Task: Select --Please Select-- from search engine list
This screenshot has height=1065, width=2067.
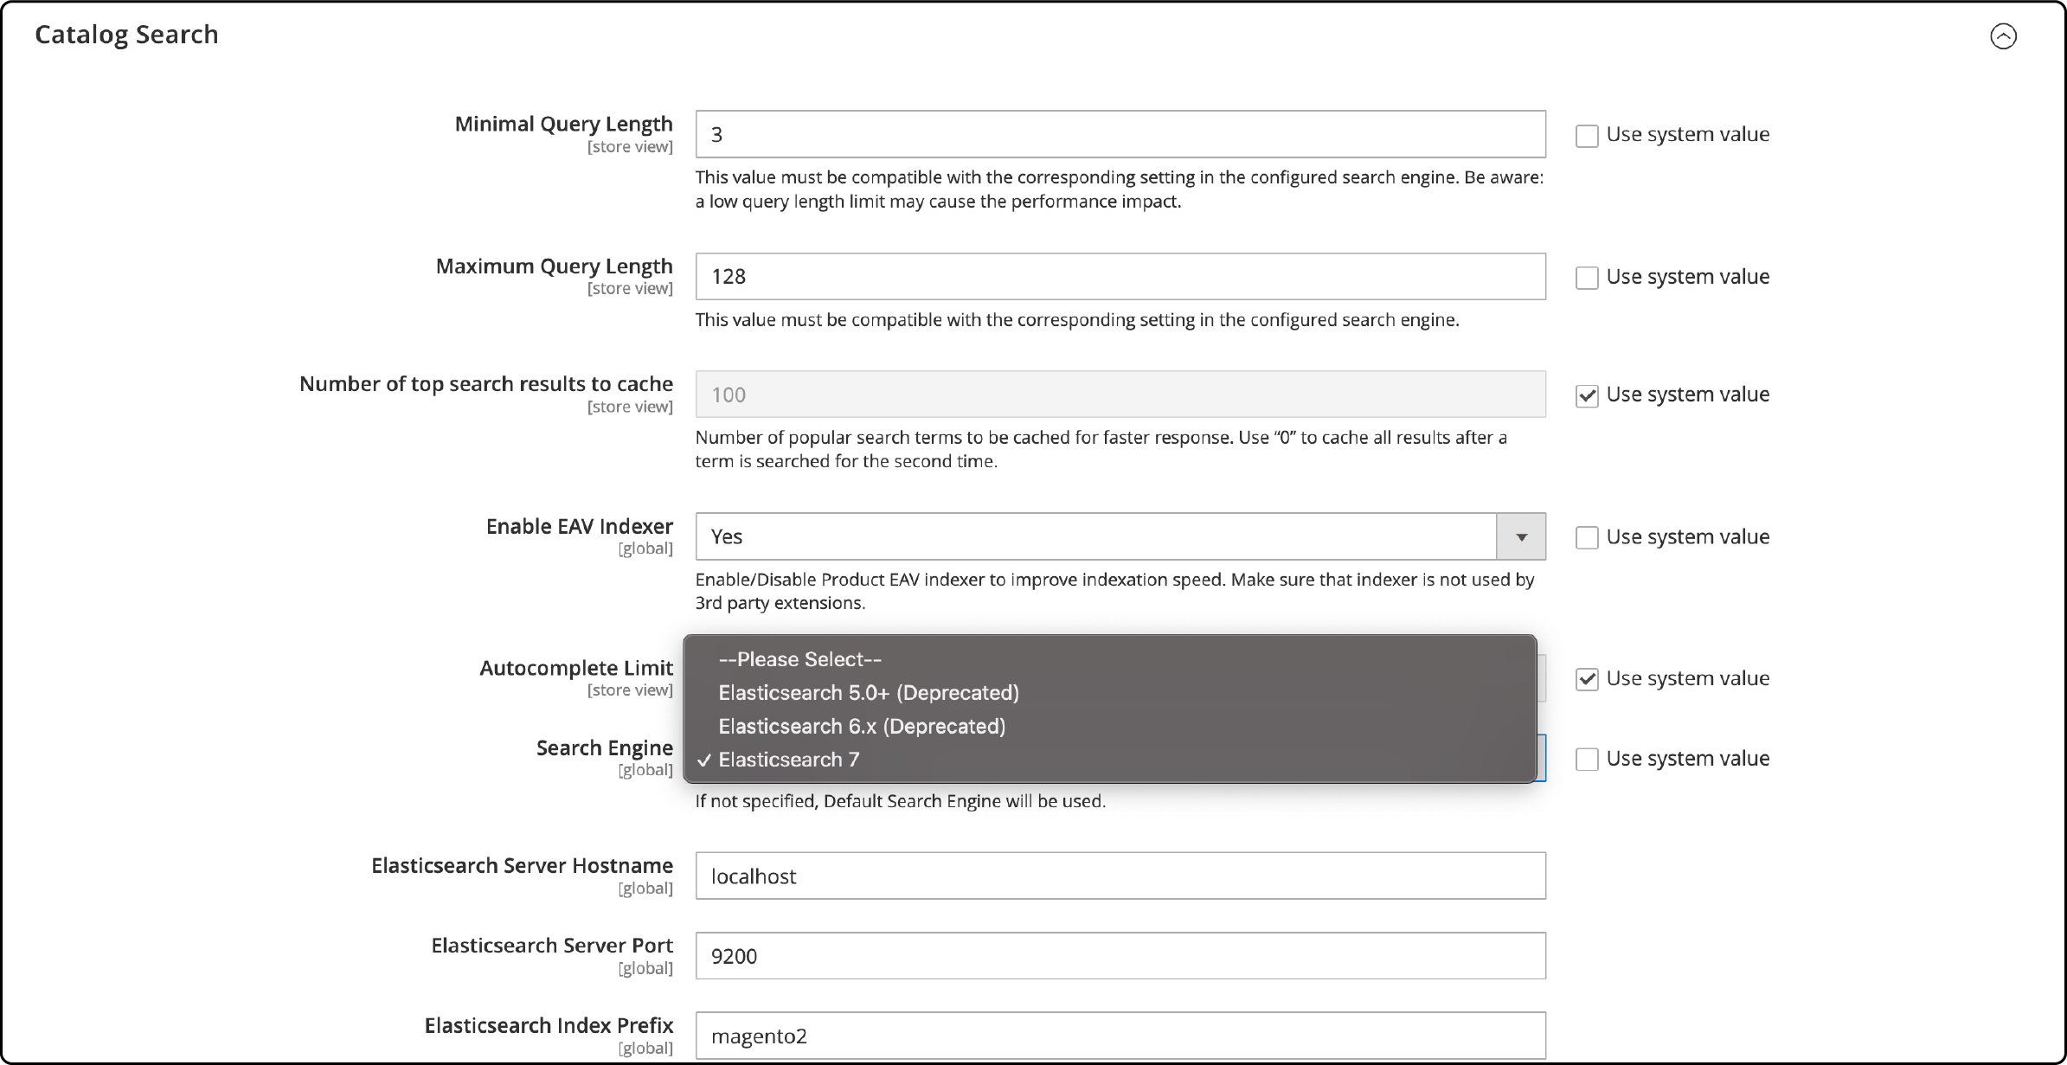Action: (x=800, y=659)
